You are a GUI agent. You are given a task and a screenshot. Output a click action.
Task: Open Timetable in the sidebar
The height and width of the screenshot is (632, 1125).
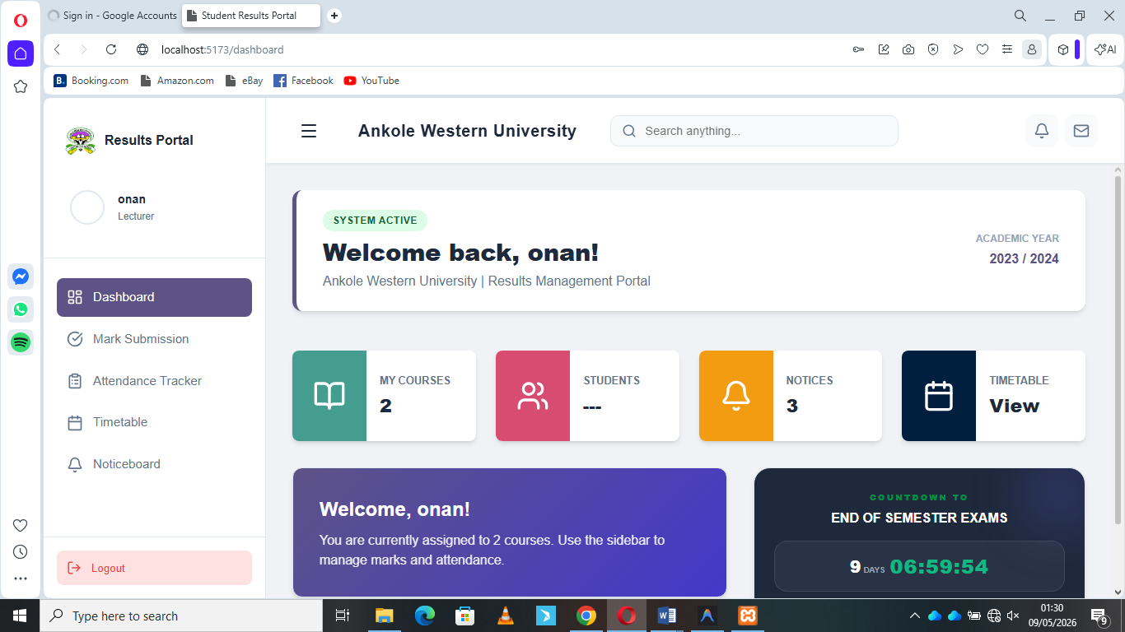[x=154, y=422]
